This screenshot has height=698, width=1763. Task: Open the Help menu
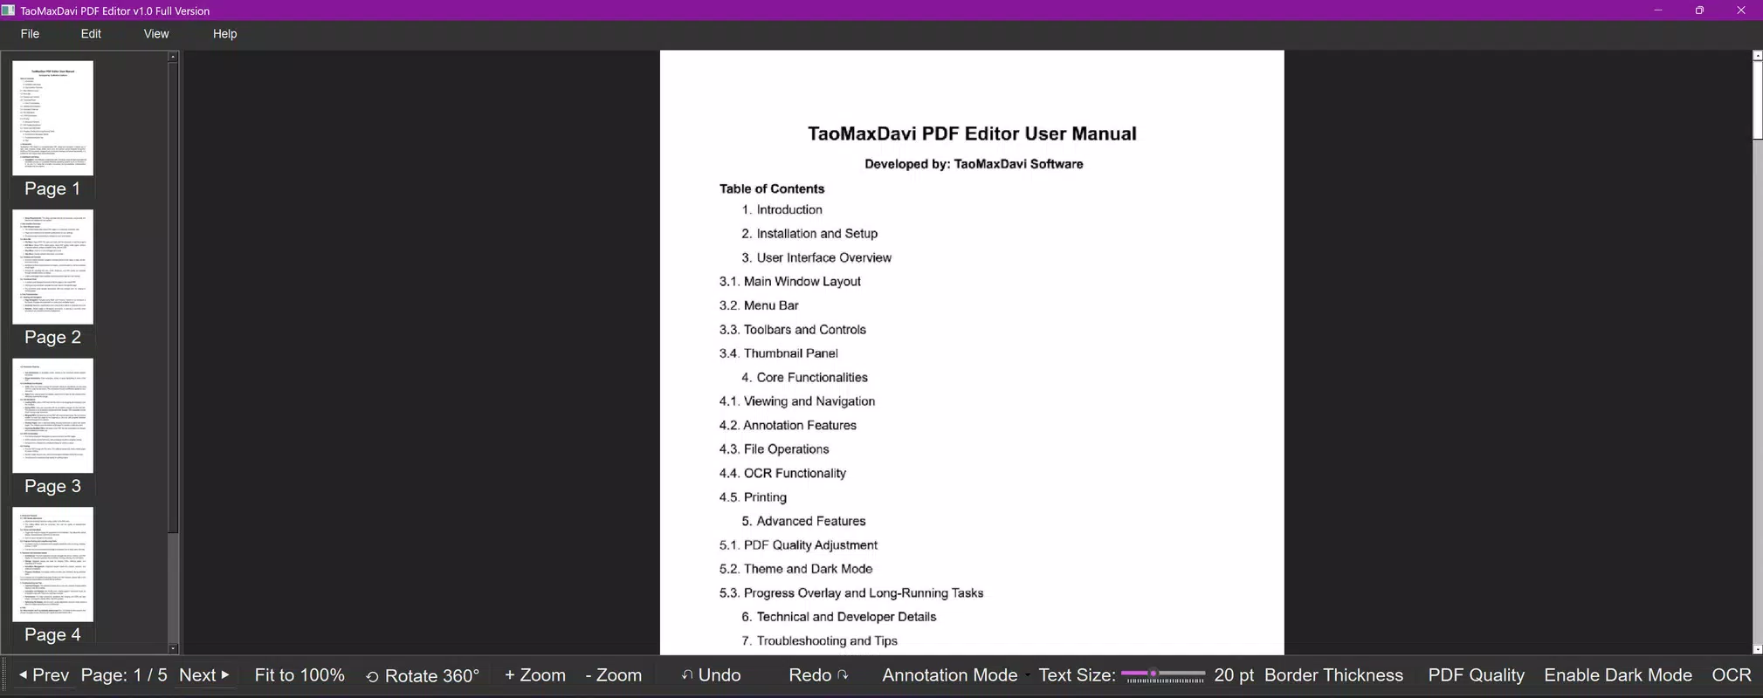point(224,34)
